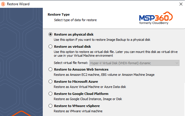Click 'formerly CloudBerry' text under logo

pos(154,23)
